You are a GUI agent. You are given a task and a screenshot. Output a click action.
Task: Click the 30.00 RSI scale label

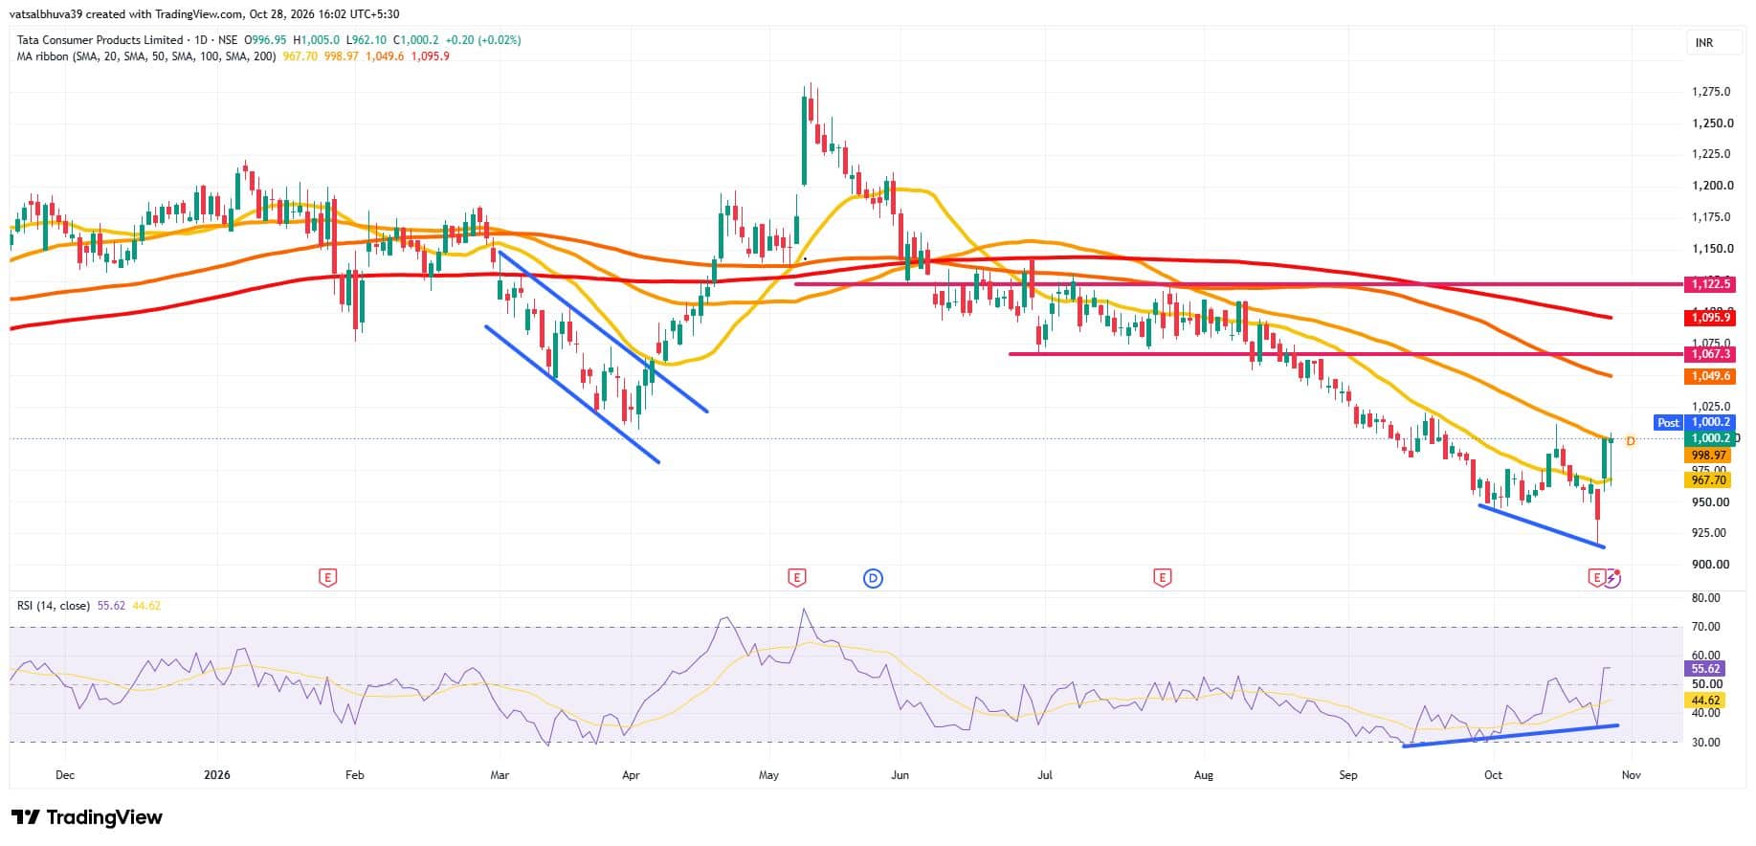coord(1706,743)
